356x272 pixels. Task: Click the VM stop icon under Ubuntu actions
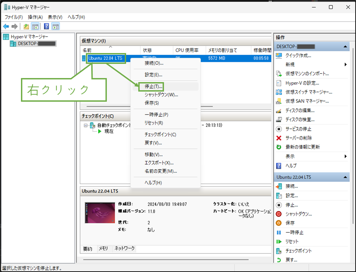pos(279,205)
